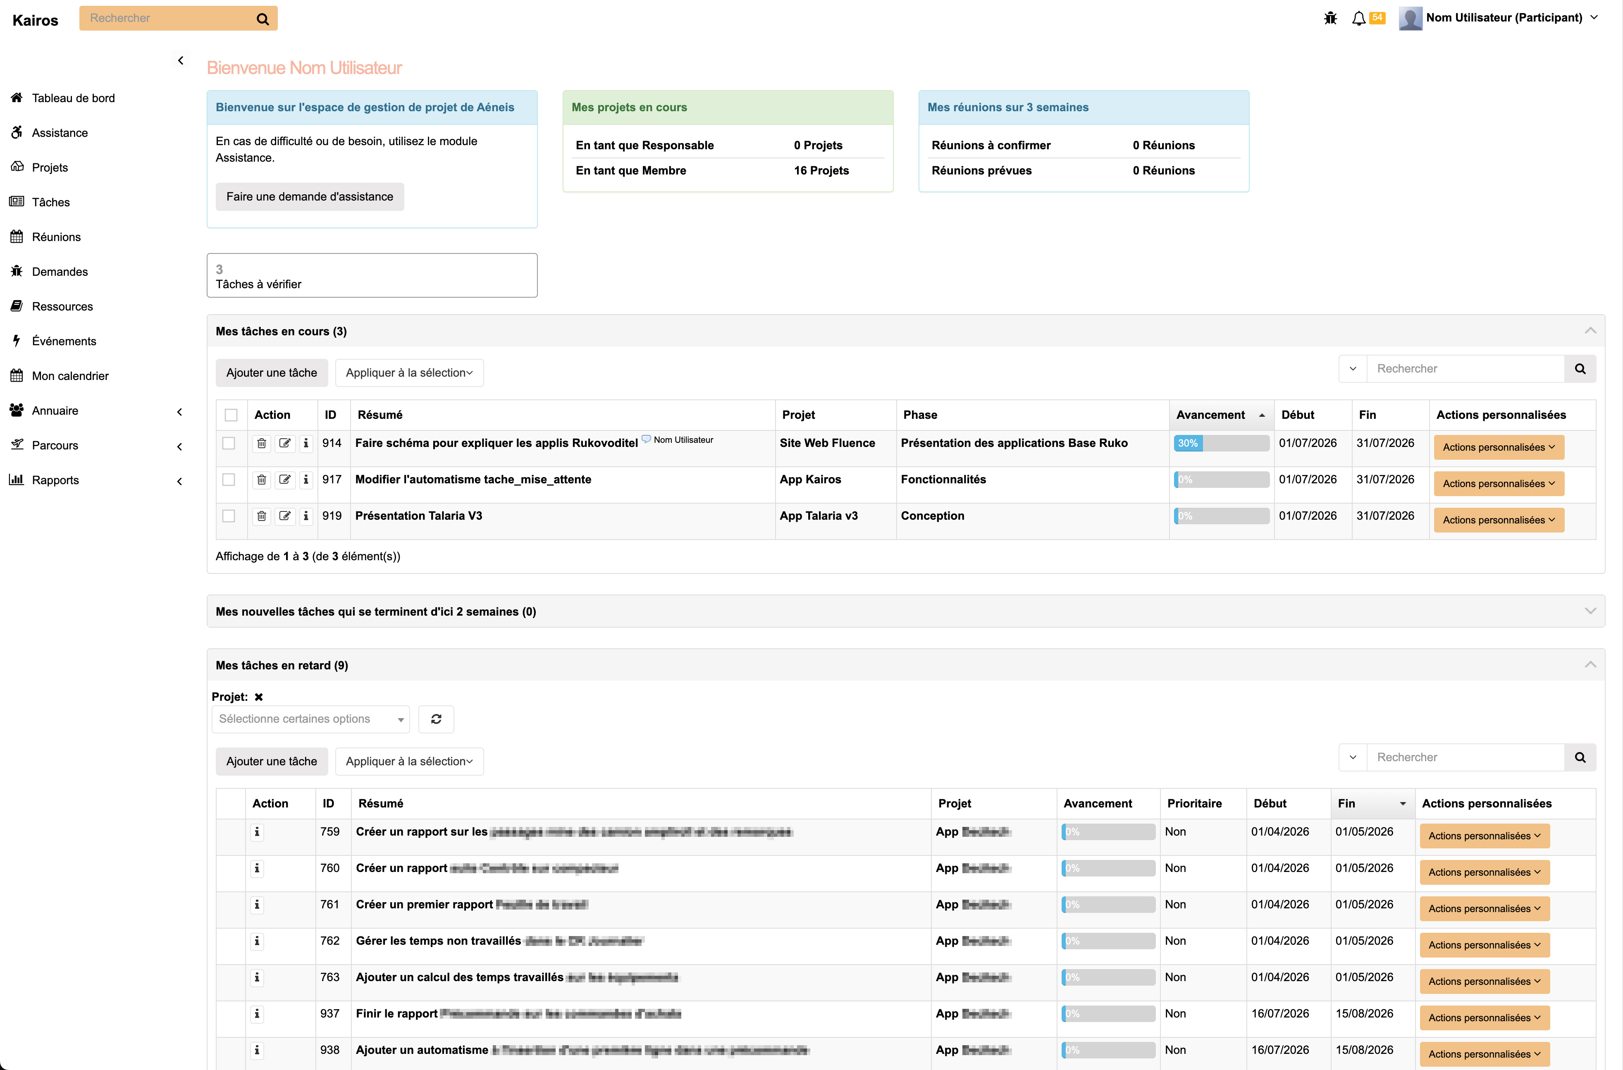The height and width of the screenshot is (1070, 1623).
Task: Edit task 919 with pencil icon
Action: (x=284, y=516)
